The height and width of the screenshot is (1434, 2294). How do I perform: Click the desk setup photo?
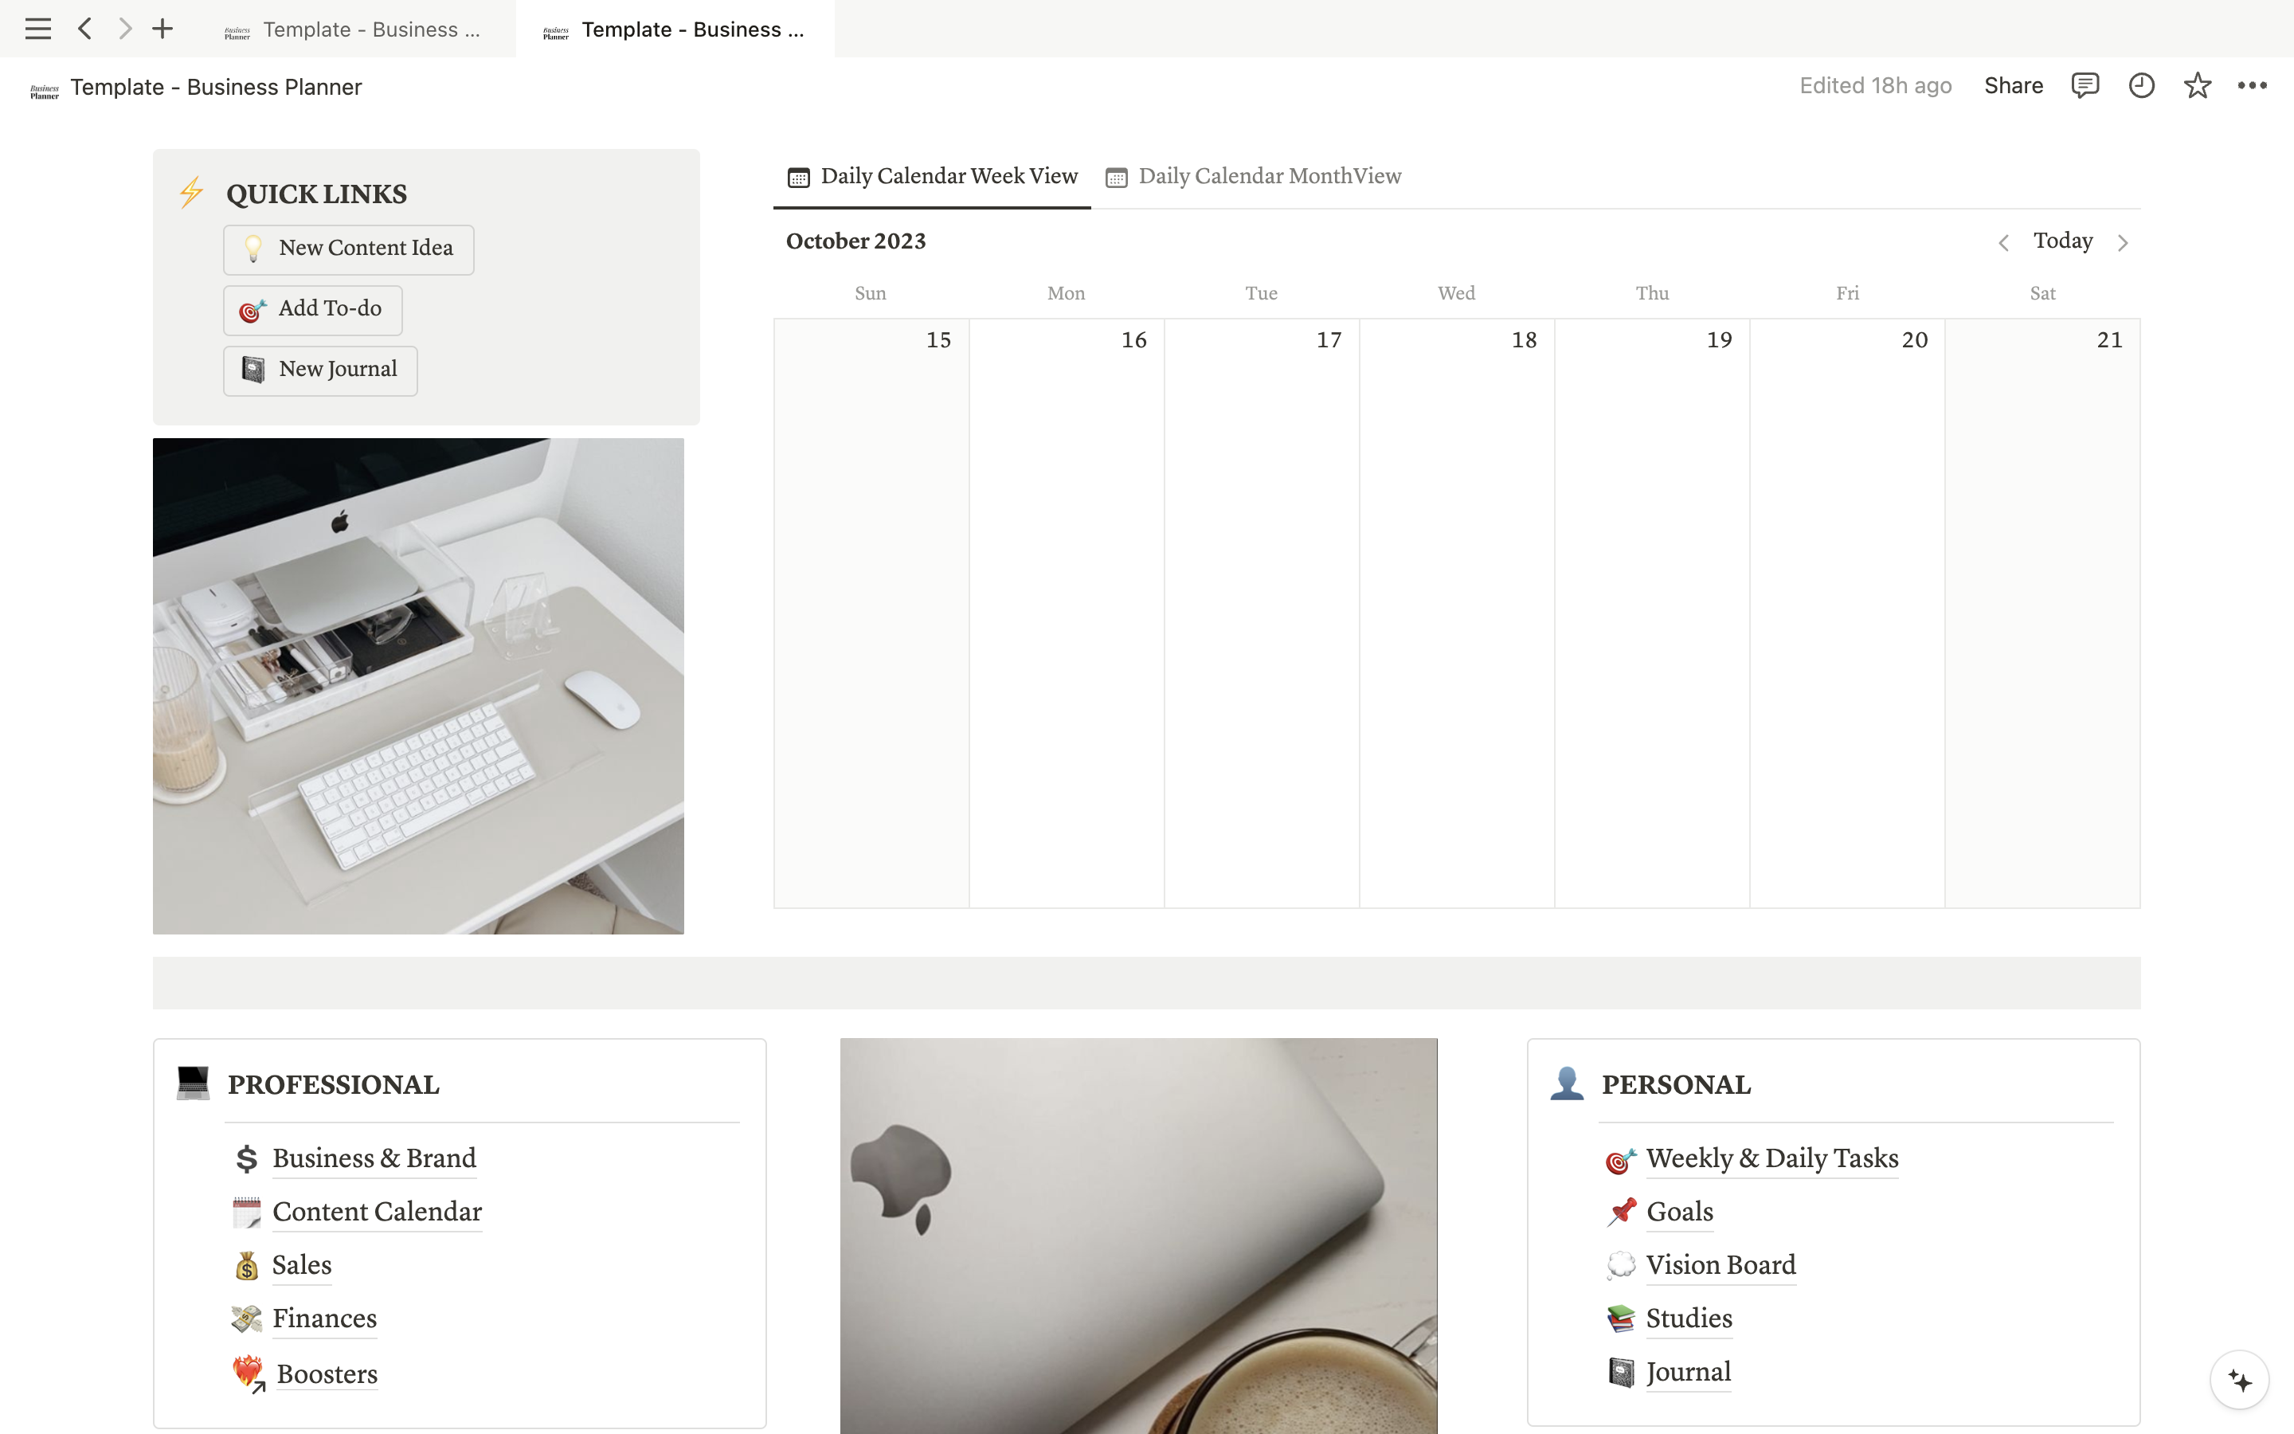(x=418, y=686)
